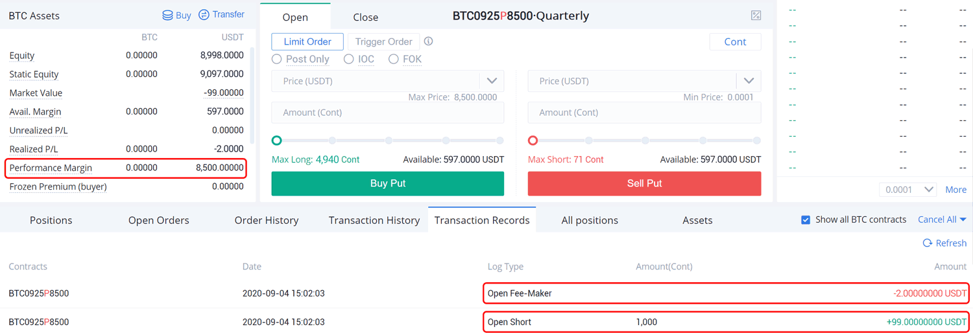Open the Cancel All dropdown

pos(942,219)
